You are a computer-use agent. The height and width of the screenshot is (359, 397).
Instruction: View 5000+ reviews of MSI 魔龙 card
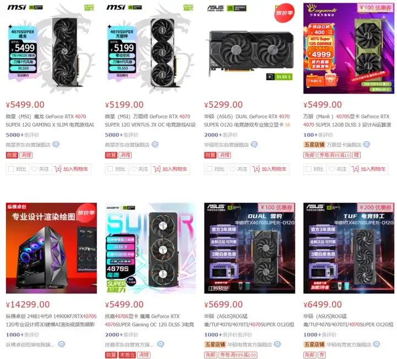[22, 135]
